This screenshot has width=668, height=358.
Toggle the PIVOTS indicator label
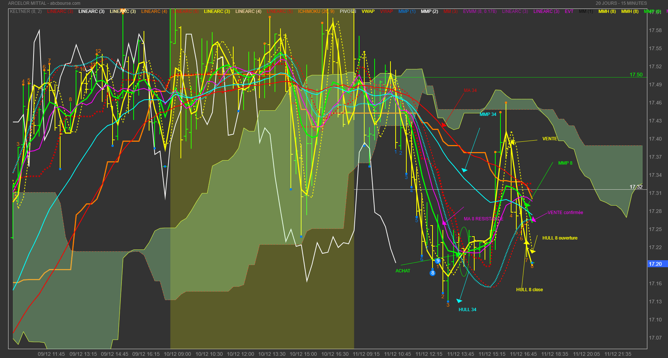click(348, 11)
